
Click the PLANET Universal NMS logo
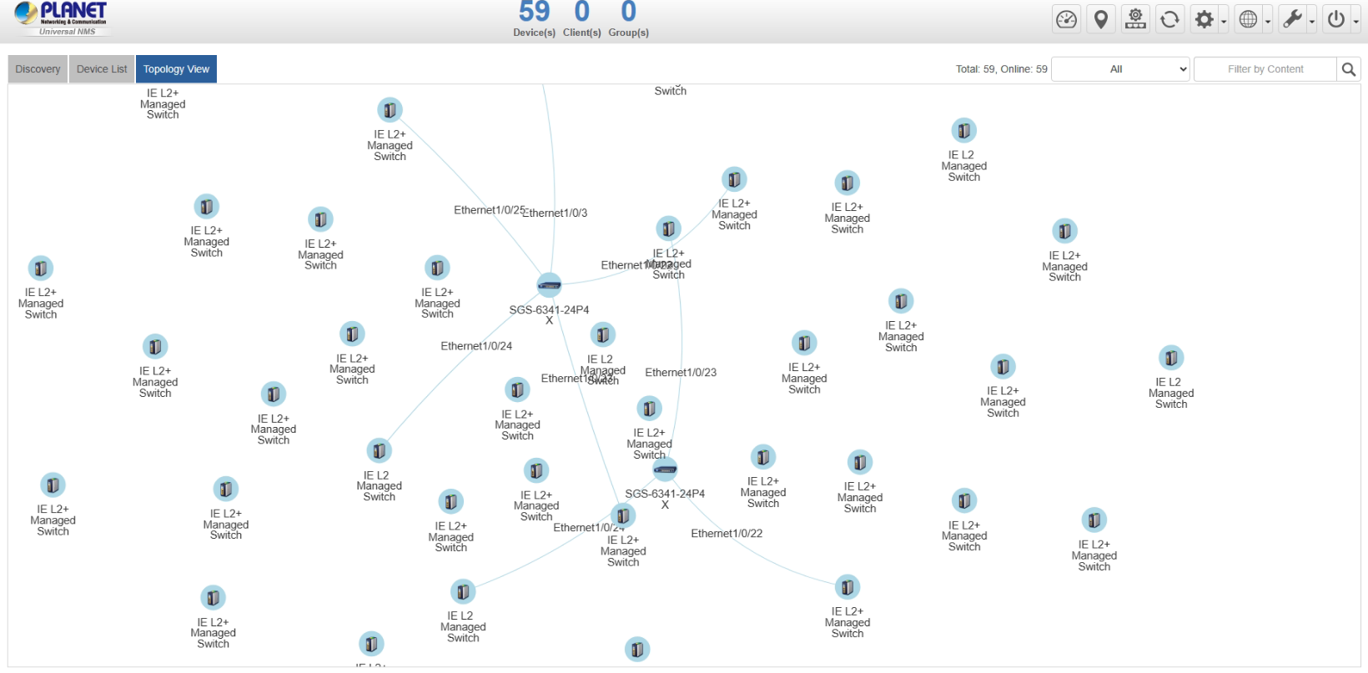pyautogui.click(x=62, y=18)
